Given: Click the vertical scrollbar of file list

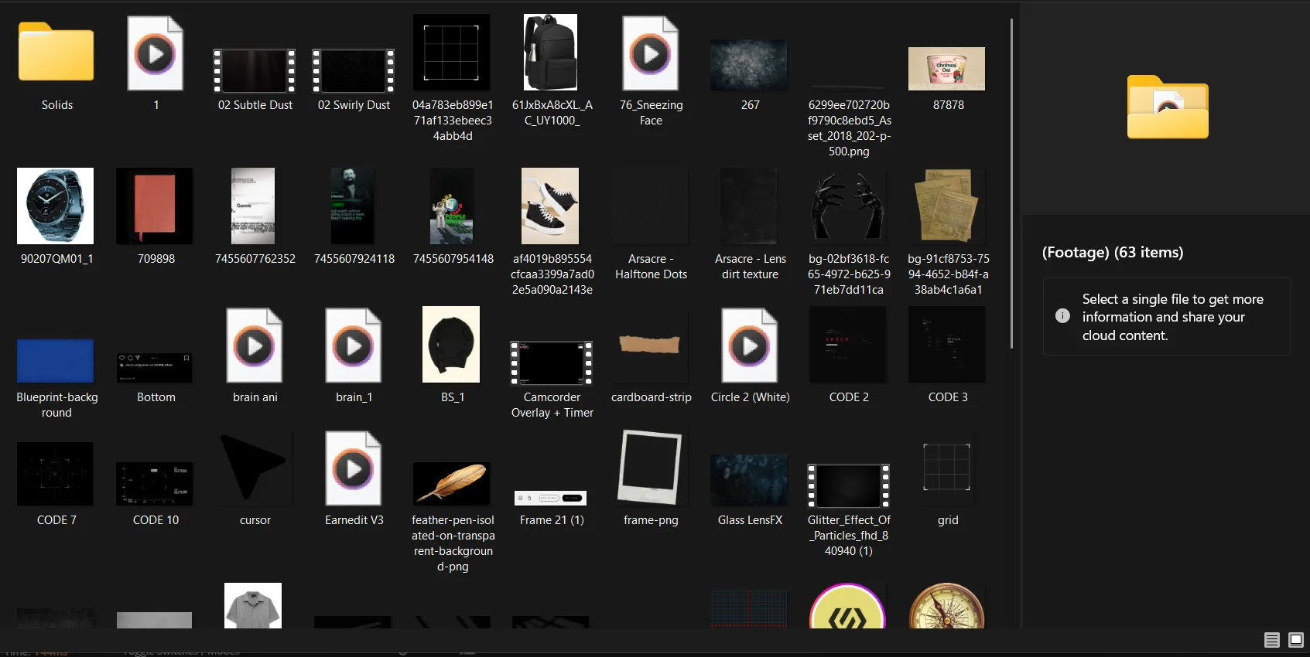Looking at the screenshot, I should pyautogui.click(x=1011, y=186).
